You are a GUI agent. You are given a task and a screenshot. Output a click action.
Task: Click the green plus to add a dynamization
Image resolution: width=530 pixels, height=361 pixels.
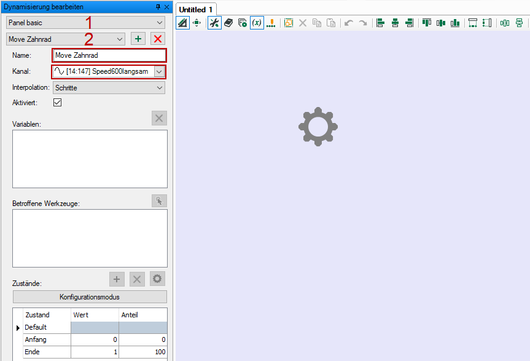pos(138,39)
